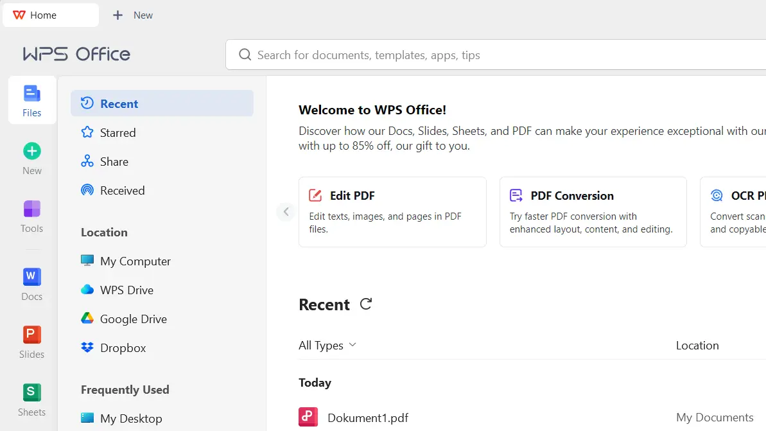766x431 pixels.
Task: Expand the Location column options
Action: pyautogui.click(x=697, y=345)
